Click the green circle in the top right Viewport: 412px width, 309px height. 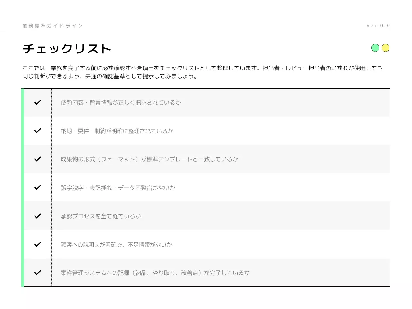point(375,48)
